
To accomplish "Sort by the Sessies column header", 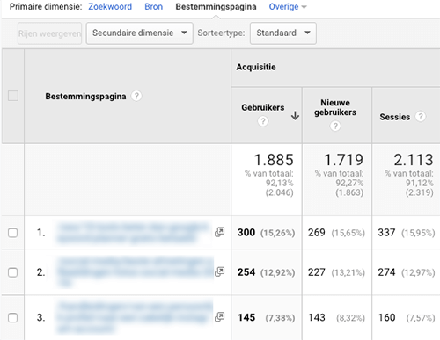I will (394, 117).
